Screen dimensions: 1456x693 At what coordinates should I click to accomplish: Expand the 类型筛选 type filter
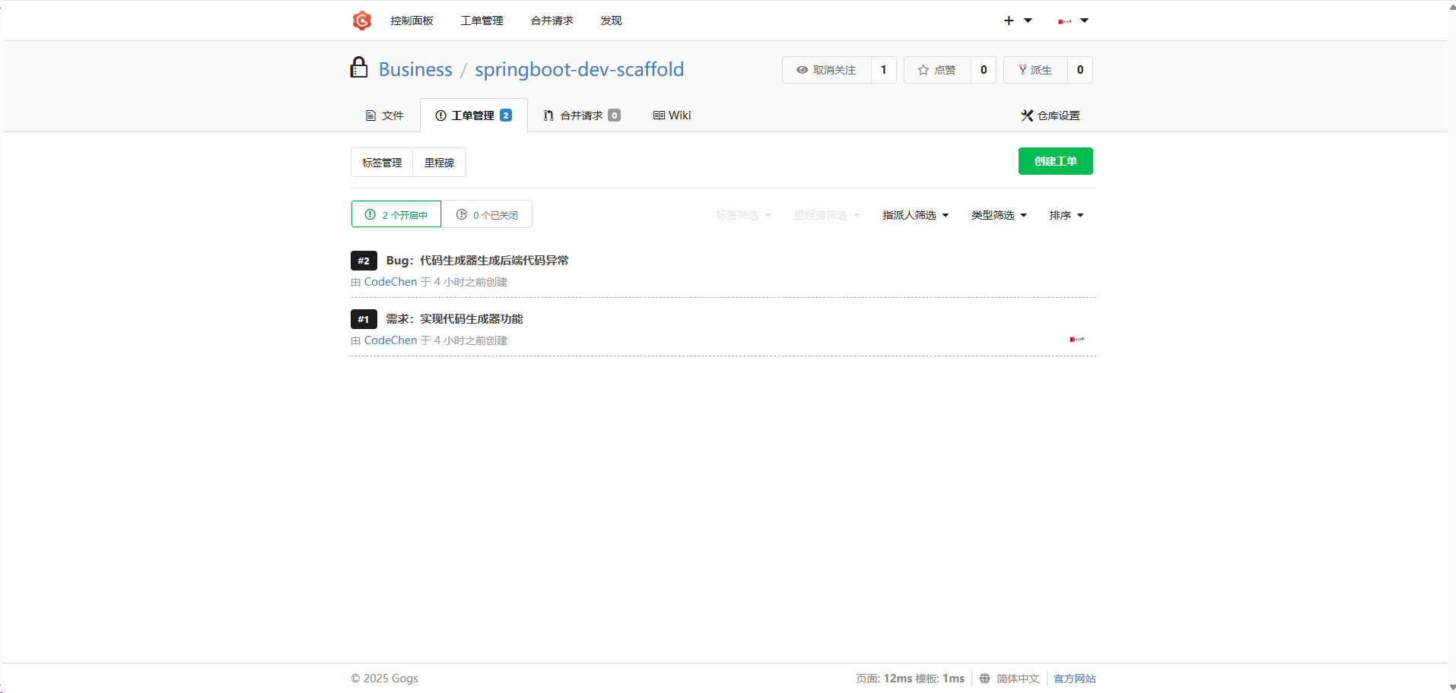click(x=999, y=215)
